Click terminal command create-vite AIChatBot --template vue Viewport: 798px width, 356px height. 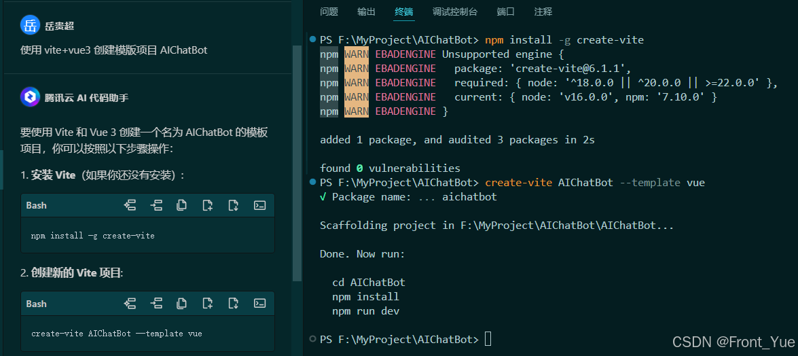pyautogui.click(x=595, y=182)
